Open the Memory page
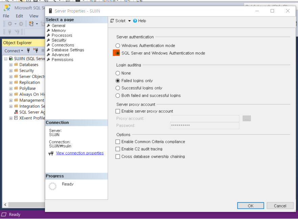The height and width of the screenshot is (219, 298). pyautogui.click(x=59, y=30)
